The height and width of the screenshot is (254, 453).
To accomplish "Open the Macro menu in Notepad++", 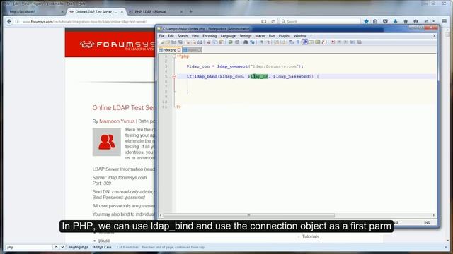I will pyautogui.click(x=260, y=36).
